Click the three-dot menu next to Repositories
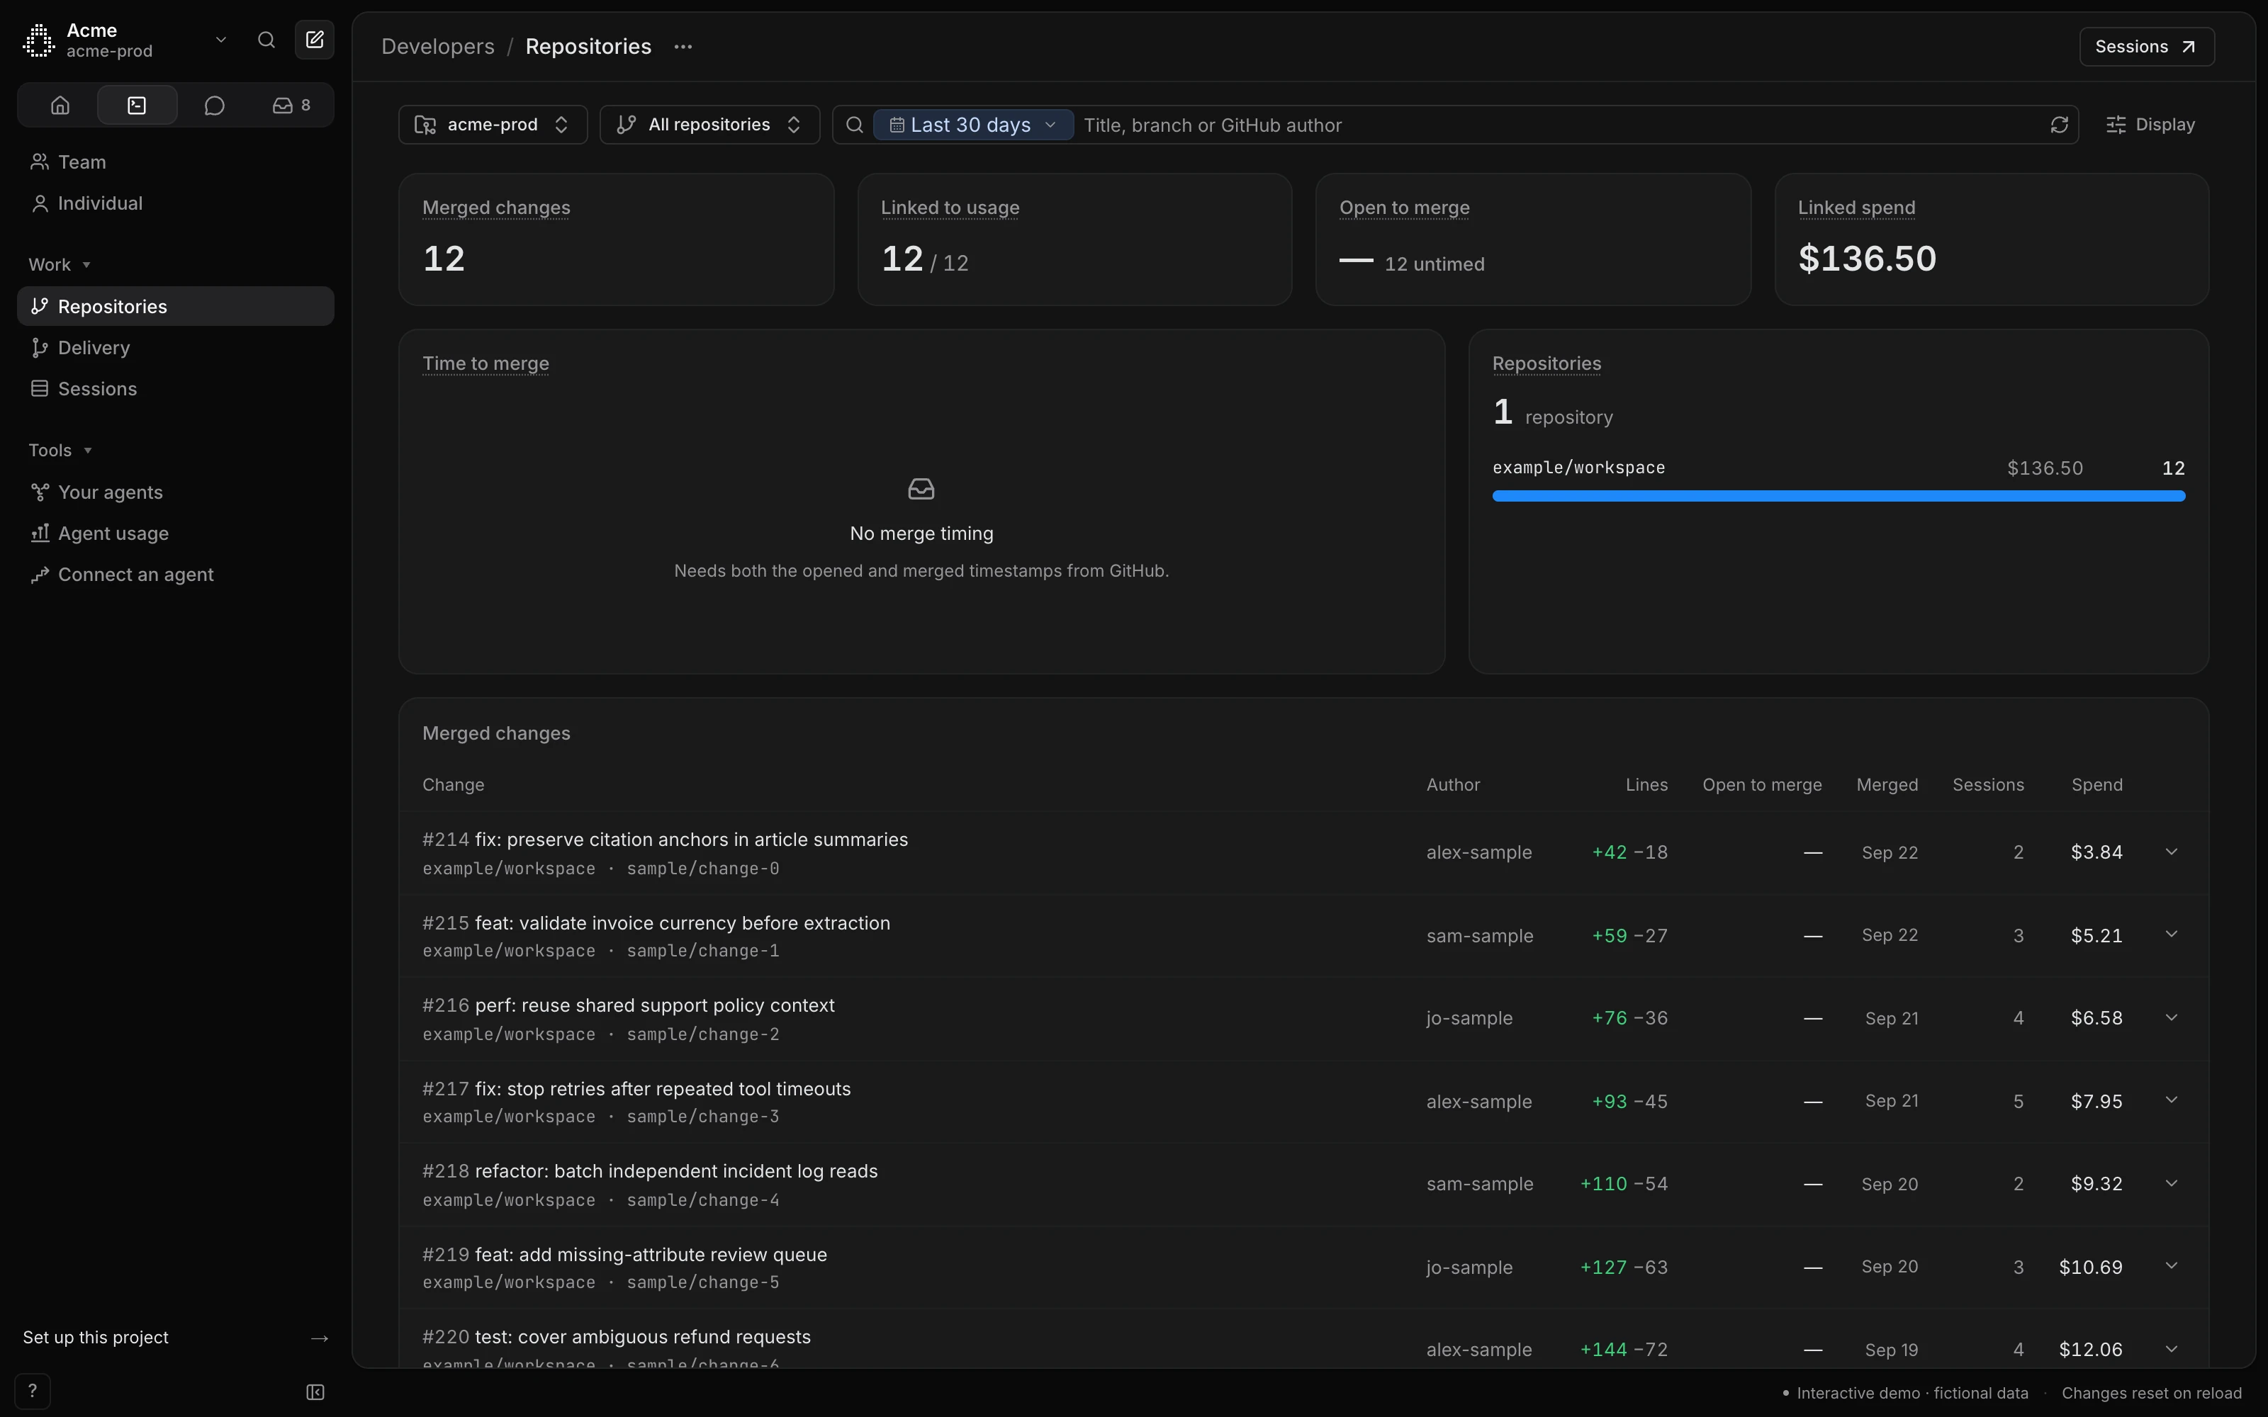 tap(683, 47)
